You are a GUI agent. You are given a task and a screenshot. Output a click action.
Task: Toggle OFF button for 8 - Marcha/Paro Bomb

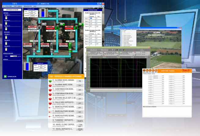click(x=80, y=117)
